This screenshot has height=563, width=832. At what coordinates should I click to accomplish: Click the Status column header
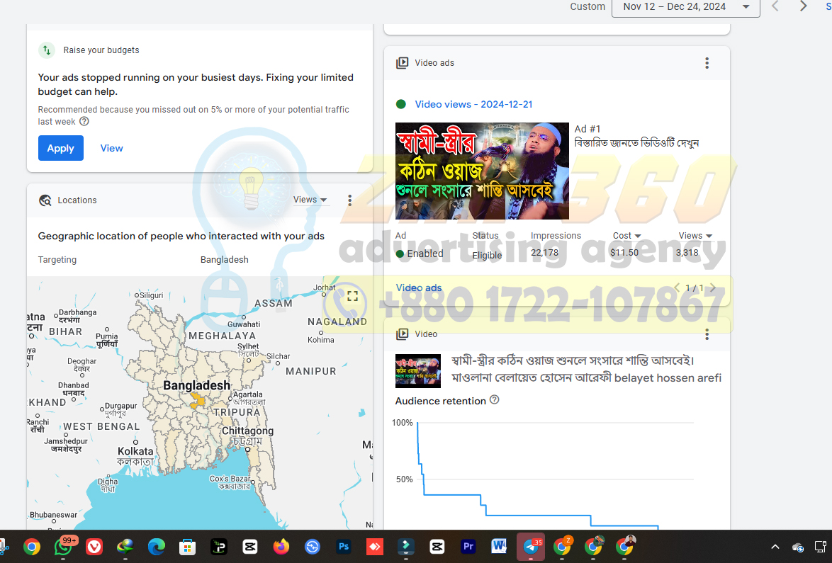(485, 235)
